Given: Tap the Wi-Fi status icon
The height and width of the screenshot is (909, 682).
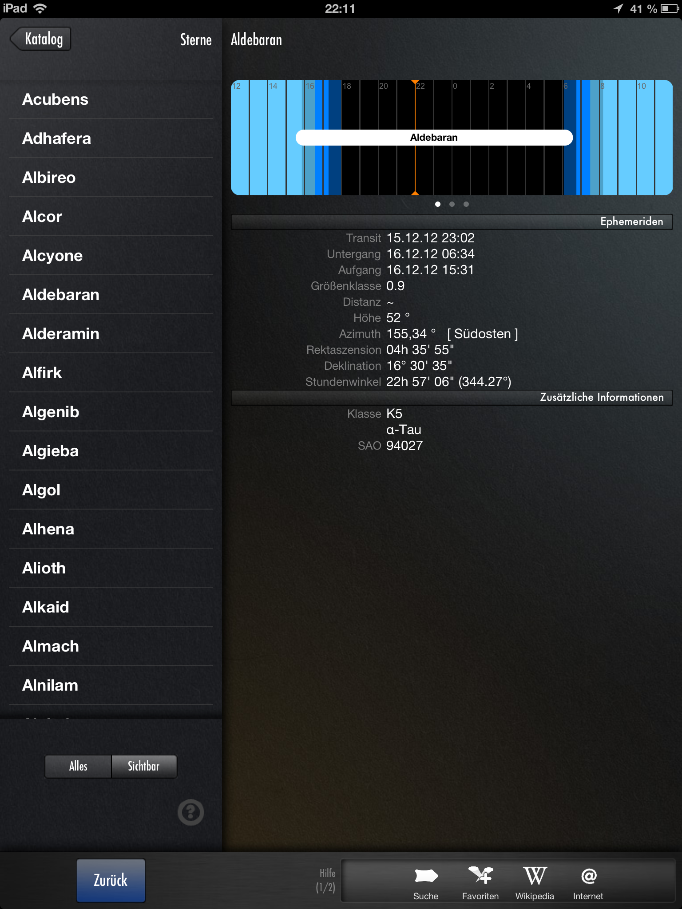Looking at the screenshot, I should coord(40,8).
